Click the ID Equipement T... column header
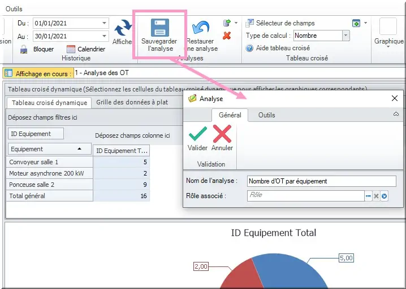 122,151
